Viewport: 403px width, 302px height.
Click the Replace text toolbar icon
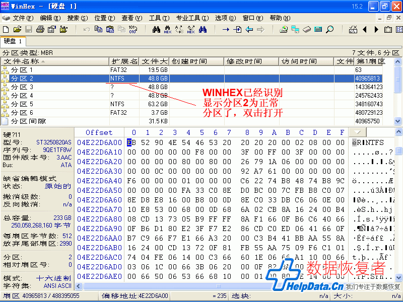click(x=179, y=29)
